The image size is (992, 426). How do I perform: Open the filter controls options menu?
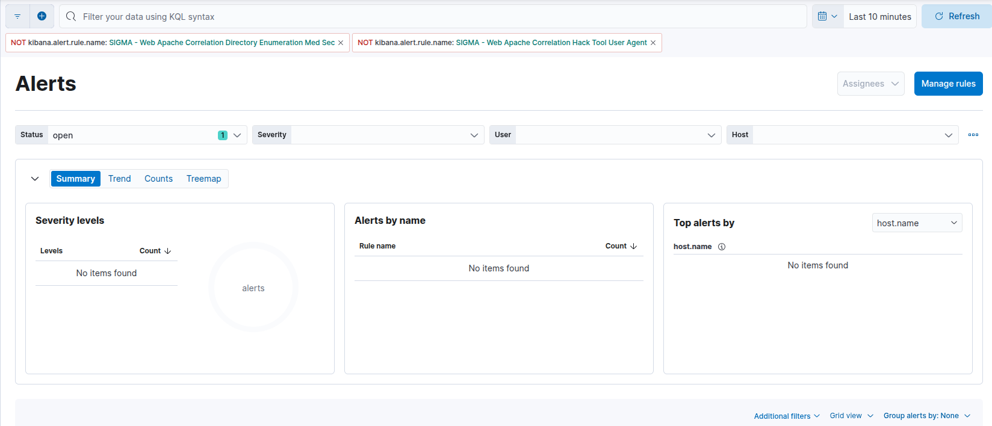pos(973,135)
